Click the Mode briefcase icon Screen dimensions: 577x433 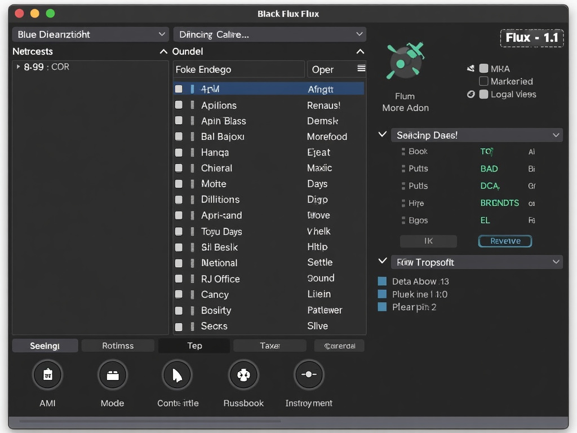coord(113,375)
